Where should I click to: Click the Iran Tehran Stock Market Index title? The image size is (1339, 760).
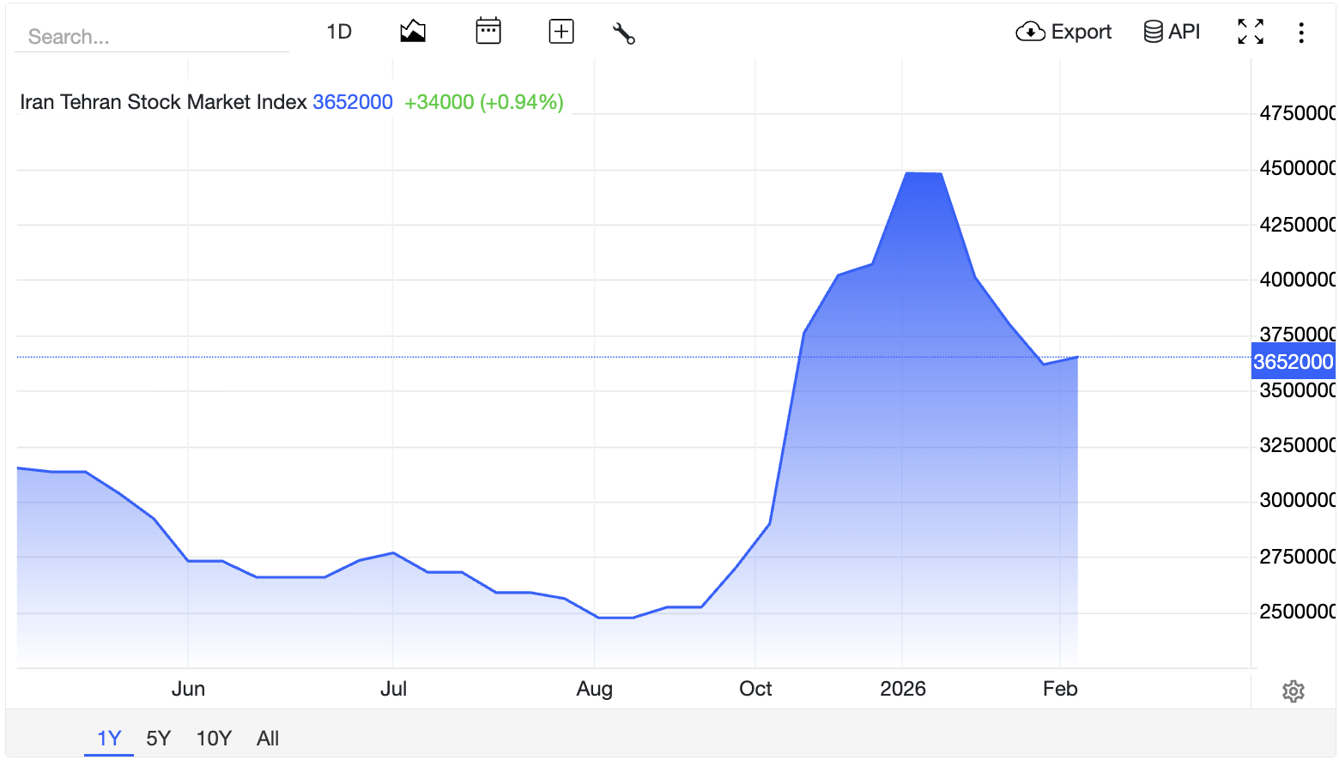pyautogui.click(x=163, y=102)
